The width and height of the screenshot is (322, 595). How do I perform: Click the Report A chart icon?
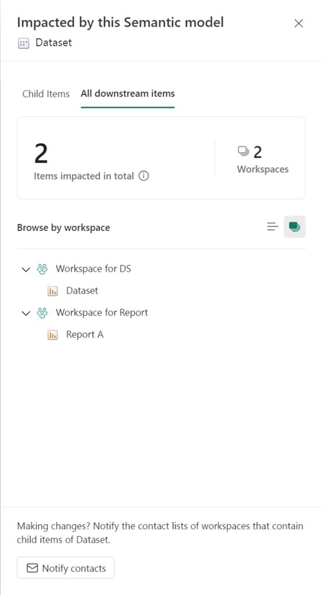click(x=52, y=335)
